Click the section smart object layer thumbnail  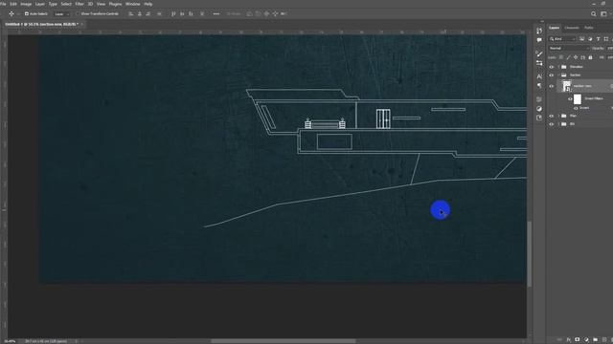[x=566, y=86]
